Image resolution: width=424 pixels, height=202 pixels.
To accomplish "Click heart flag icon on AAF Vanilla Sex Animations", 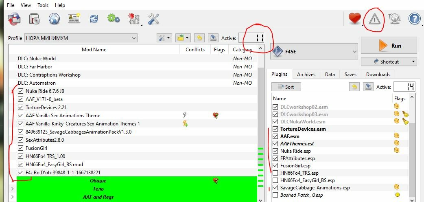I will pyautogui.click(x=216, y=116).
